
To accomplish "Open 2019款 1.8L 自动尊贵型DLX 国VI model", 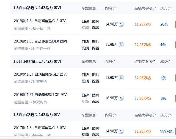I will pyautogui.click(x=40, y=41).
